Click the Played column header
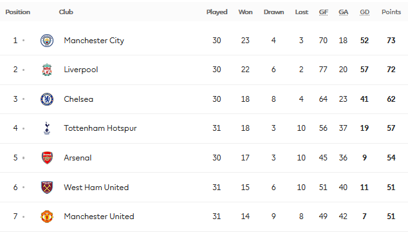 [217, 12]
